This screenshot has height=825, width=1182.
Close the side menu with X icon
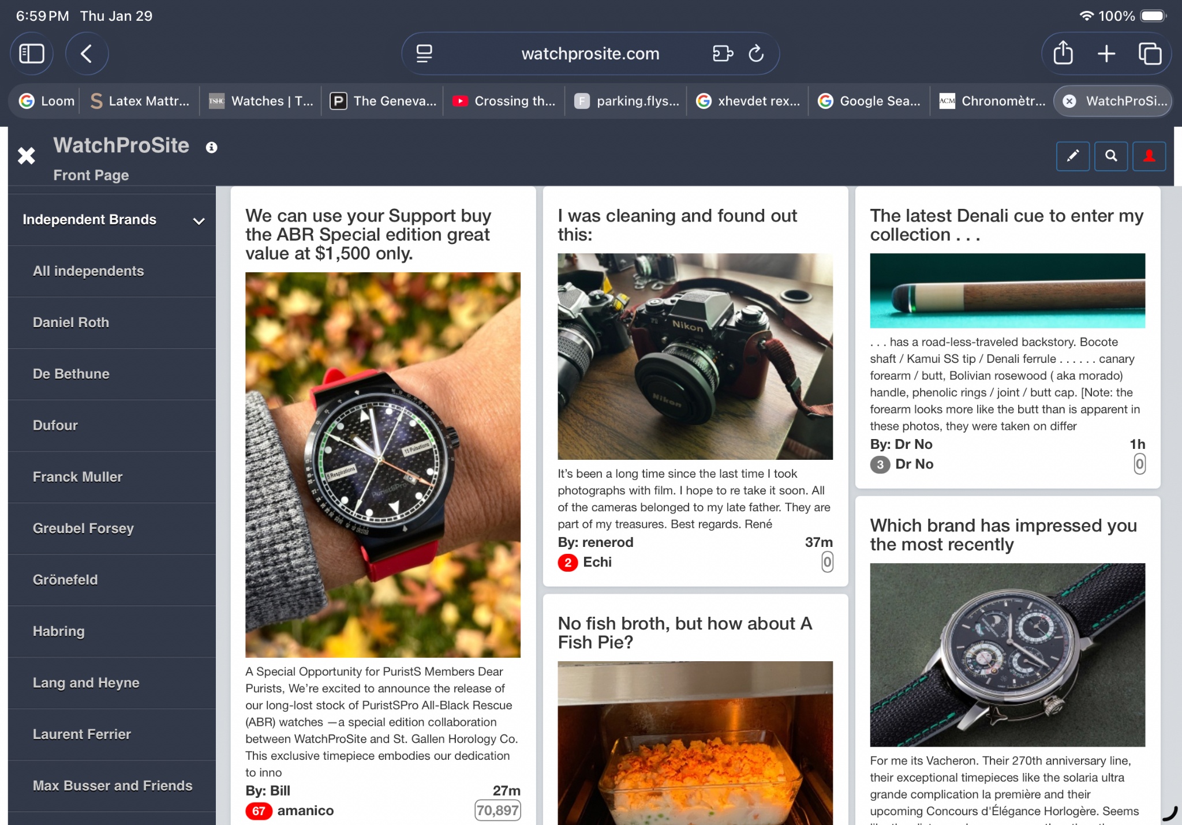click(27, 156)
